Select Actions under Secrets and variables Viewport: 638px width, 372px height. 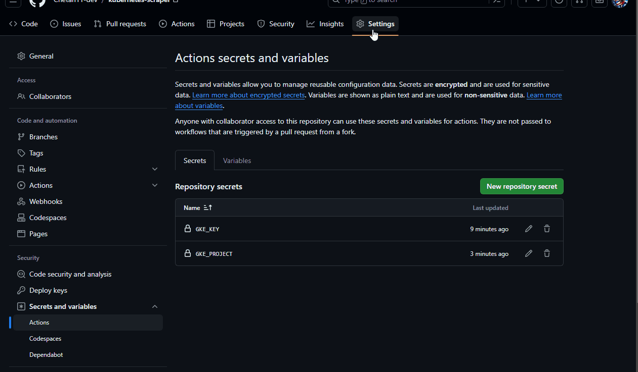pyautogui.click(x=88, y=323)
